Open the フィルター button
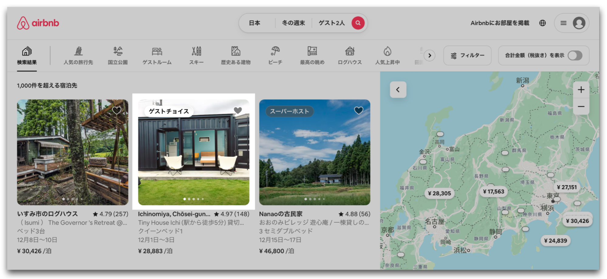607x279 pixels. pos(467,56)
